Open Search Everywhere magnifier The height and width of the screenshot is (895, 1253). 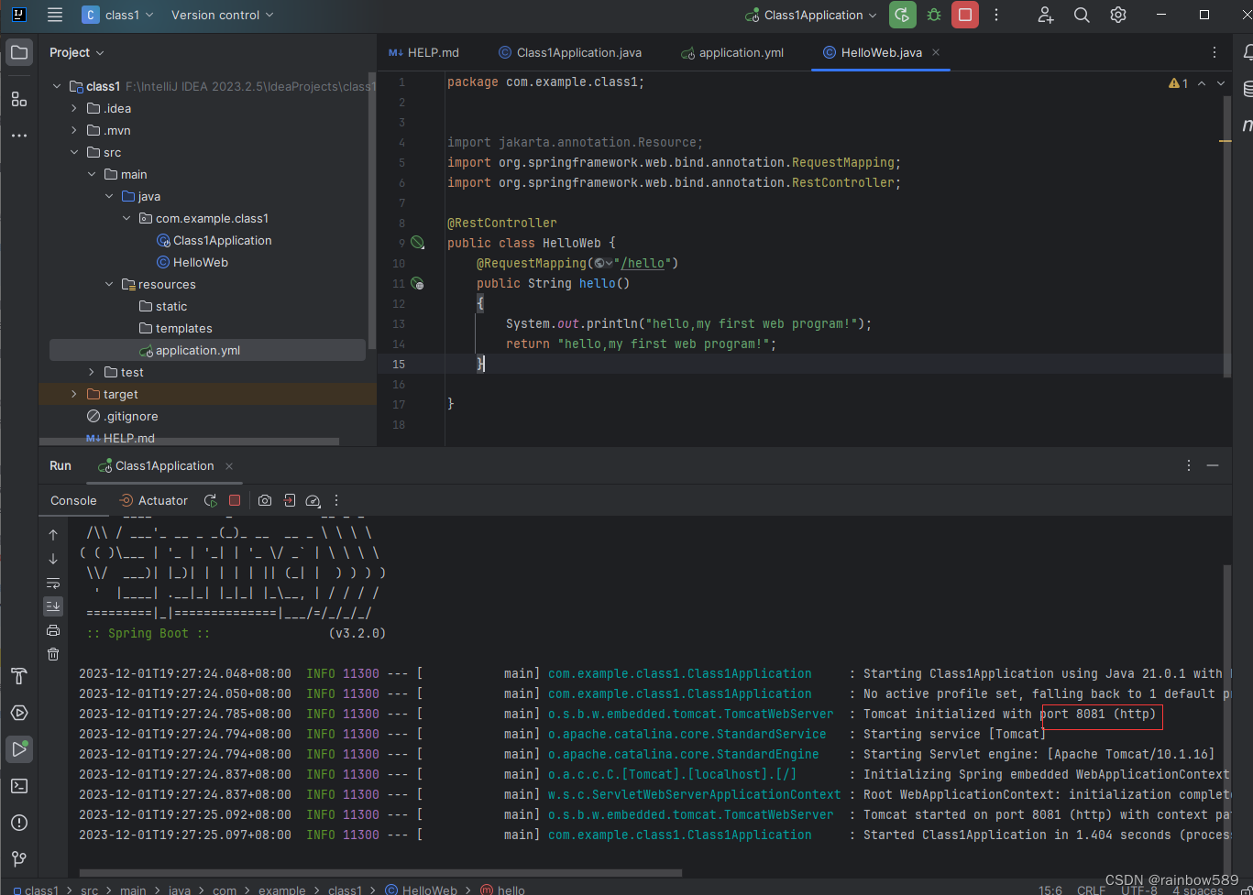(1082, 15)
